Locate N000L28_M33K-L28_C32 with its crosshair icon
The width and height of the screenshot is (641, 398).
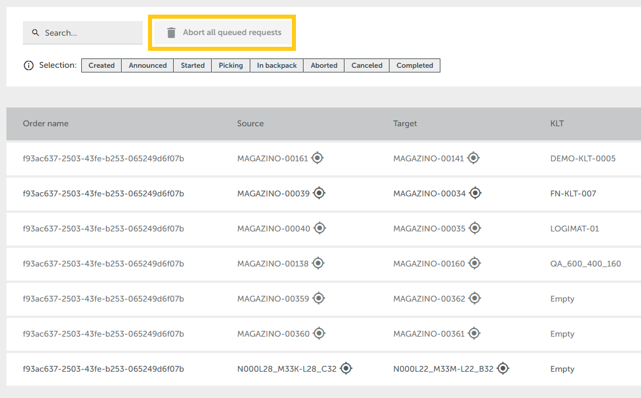346,368
